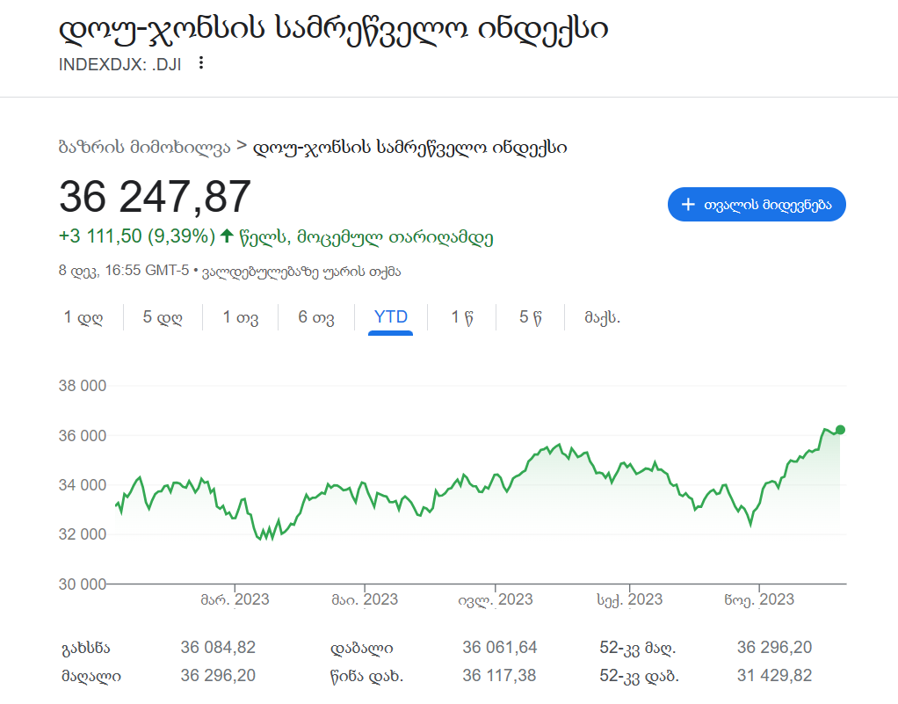Viewport: 898px width, 704px height.
Task: Select the "მაქს." maximum range tab
Action: (603, 317)
